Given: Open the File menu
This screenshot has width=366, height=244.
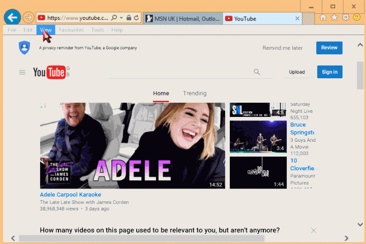Looking at the screenshot, I should coord(12,30).
